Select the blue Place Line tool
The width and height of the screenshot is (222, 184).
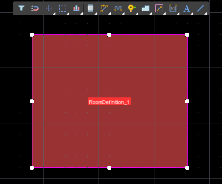click(200, 8)
